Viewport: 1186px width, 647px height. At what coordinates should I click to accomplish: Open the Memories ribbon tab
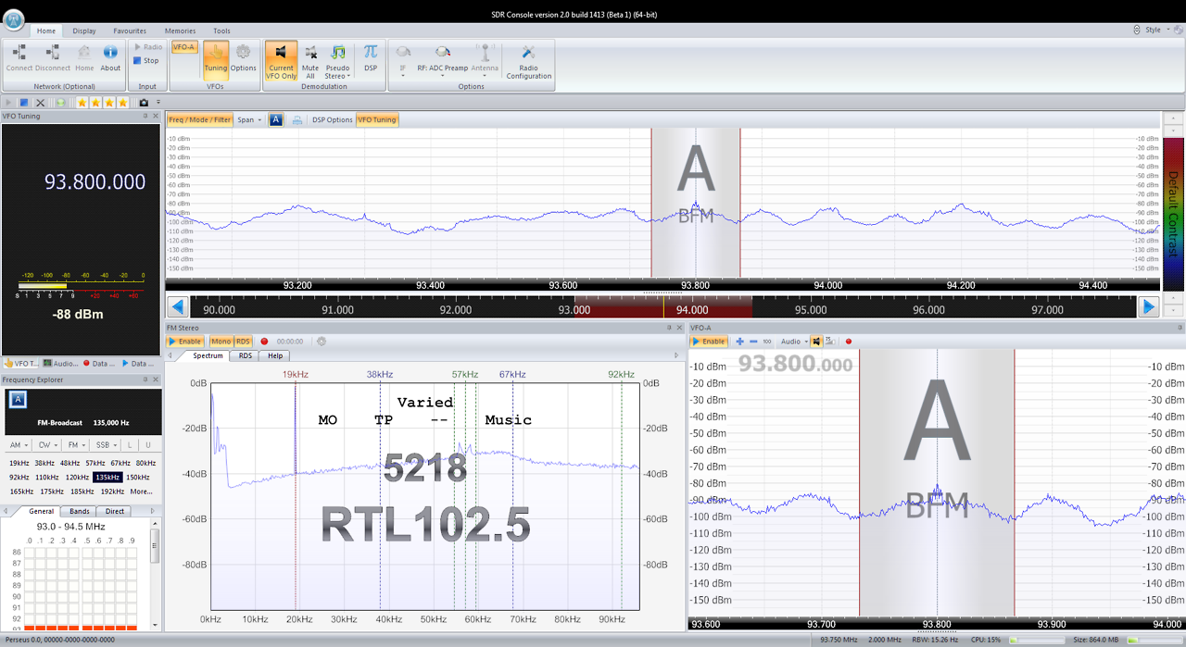click(180, 31)
